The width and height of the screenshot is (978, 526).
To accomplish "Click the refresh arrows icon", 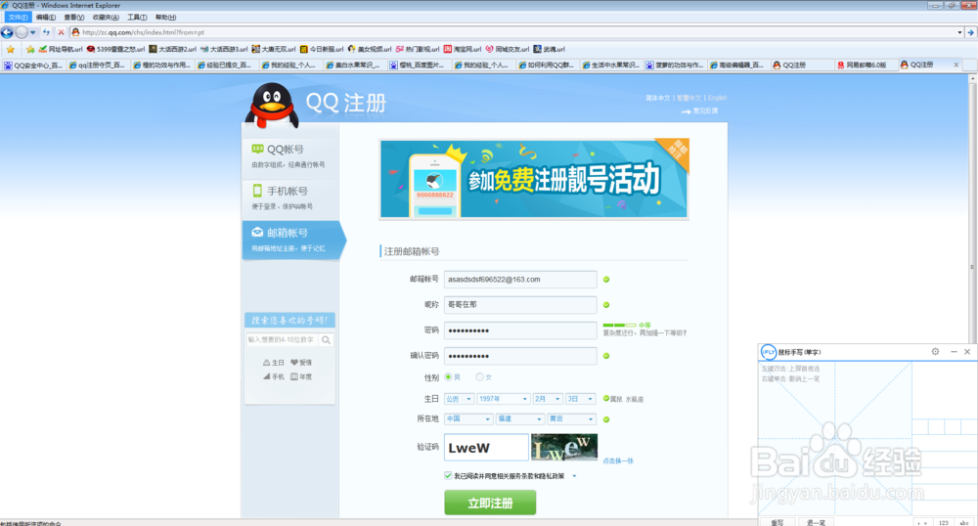I will pyautogui.click(x=47, y=32).
